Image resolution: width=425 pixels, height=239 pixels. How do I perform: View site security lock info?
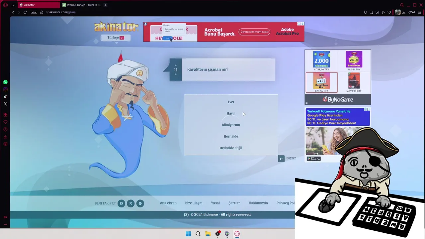coord(42,12)
